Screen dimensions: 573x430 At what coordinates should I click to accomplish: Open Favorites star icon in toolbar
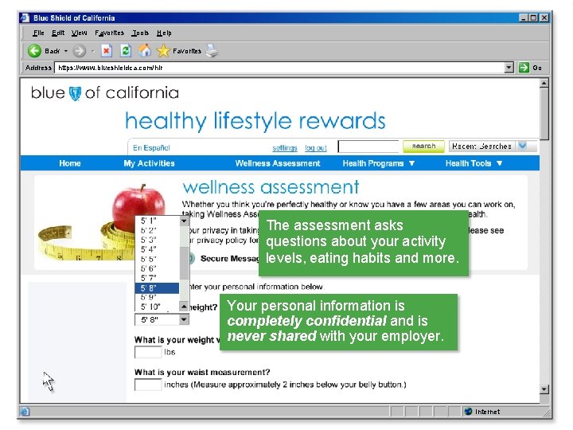coord(163,51)
